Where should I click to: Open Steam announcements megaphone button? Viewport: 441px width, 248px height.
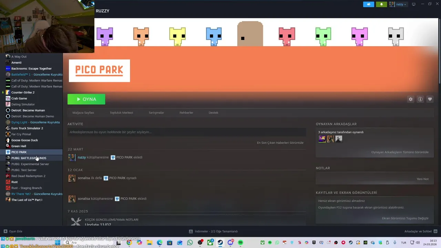(x=368, y=4)
